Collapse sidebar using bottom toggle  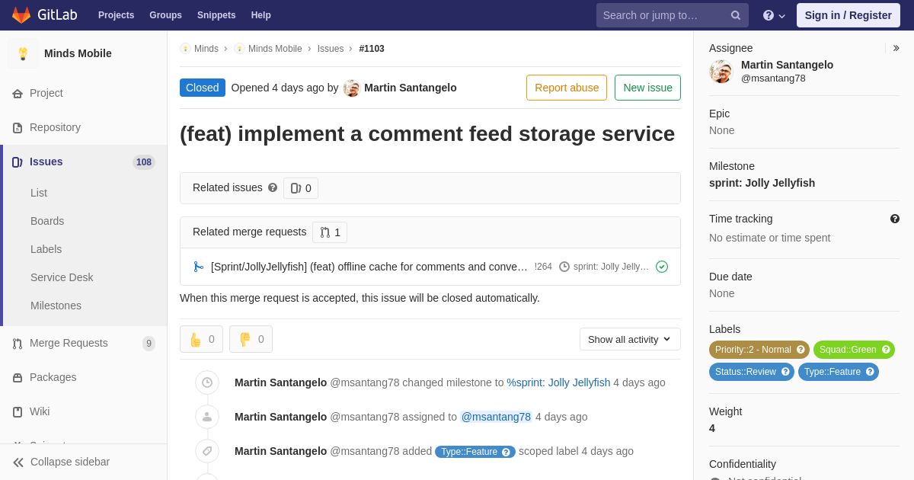tap(84, 462)
